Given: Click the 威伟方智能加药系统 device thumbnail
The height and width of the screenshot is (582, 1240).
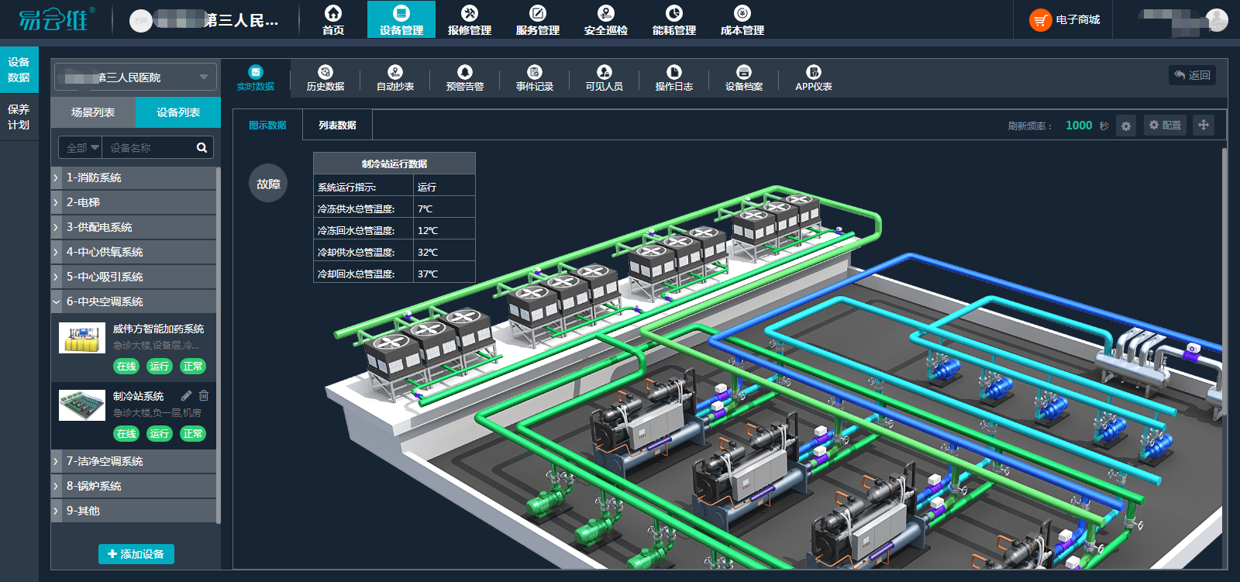Looking at the screenshot, I should pyautogui.click(x=82, y=338).
